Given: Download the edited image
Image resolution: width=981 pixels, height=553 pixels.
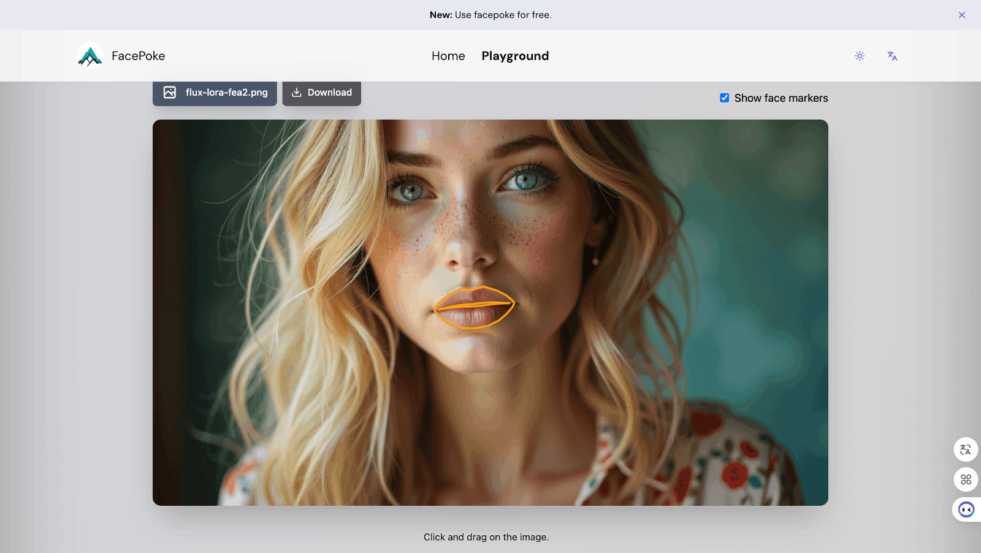Looking at the screenshot, I should coord(322,93).
